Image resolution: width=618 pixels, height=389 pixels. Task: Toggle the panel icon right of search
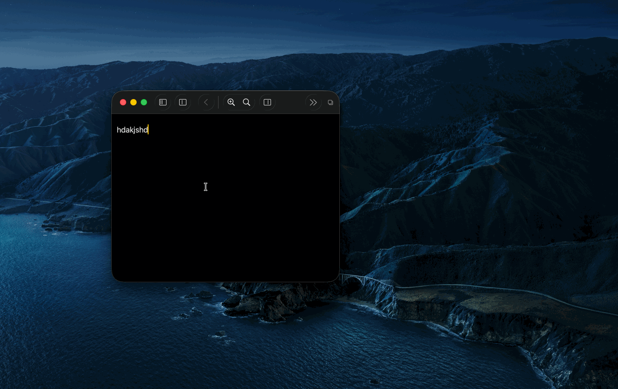[267, 102]
